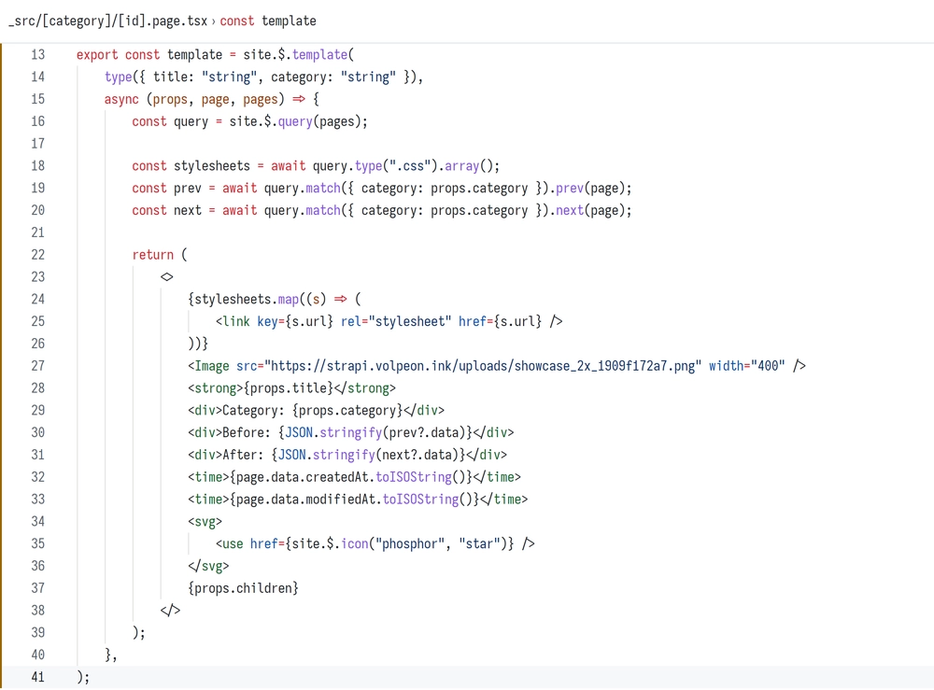The image size is (934, 690).
Task: Place cursor on 'export' keyword on line 13
Action: pyautogui.click(x=97, y=55)
